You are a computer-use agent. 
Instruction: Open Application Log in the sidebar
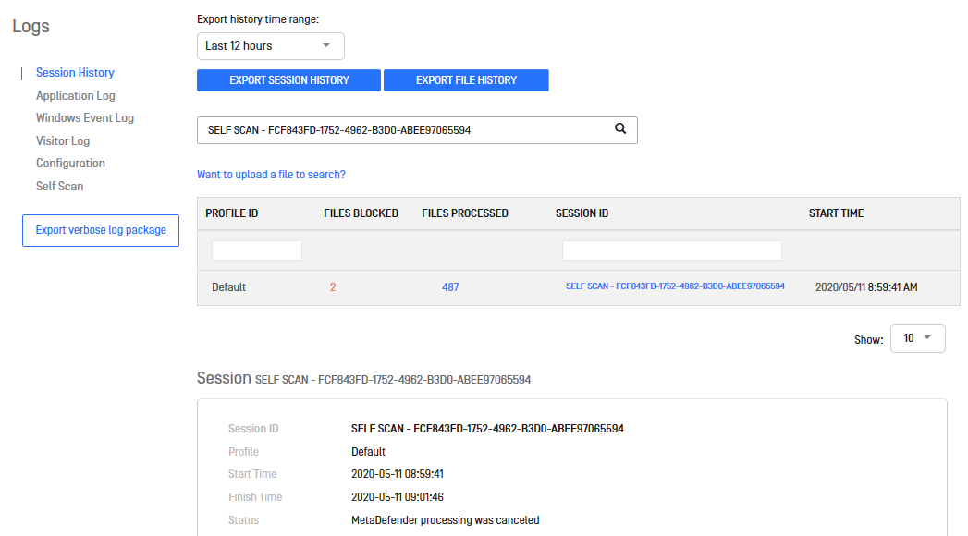pyautogui.click(x=75, y=95)
